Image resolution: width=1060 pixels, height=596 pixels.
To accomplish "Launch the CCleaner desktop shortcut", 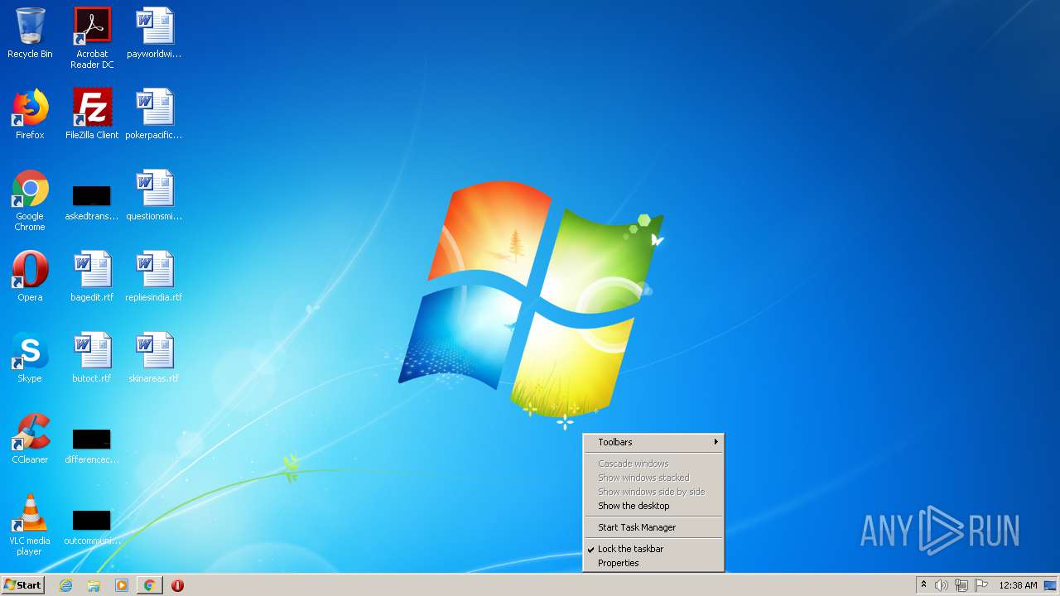I will [30, 439].
